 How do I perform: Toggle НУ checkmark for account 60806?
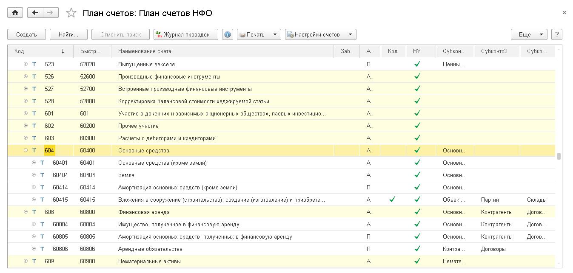click(x=417, y=249)
